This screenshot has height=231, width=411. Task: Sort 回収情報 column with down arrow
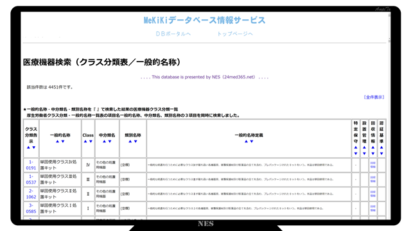pos(373,153)
